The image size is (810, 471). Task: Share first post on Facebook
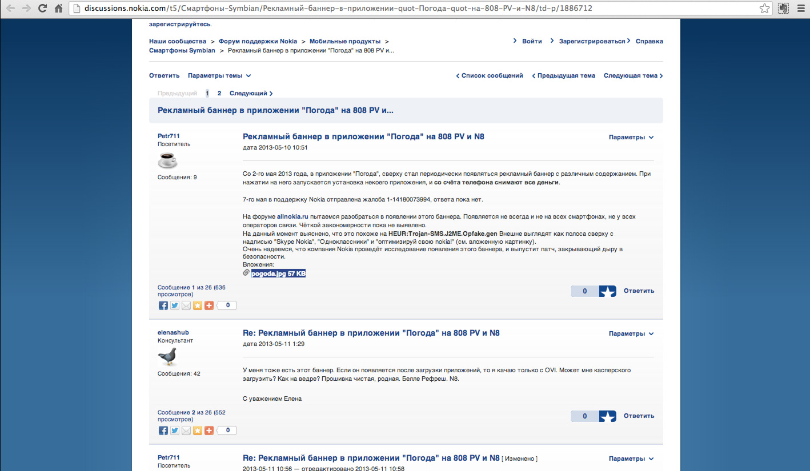pyautogui.click(x=163, y=305)
